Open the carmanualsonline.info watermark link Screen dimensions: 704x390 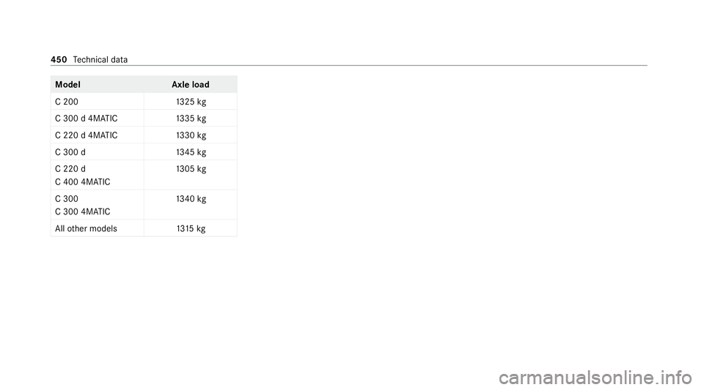coord(595,378)
